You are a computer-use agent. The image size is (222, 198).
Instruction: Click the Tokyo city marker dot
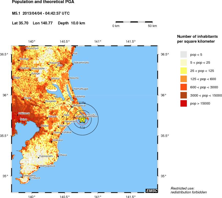(19, 121)
